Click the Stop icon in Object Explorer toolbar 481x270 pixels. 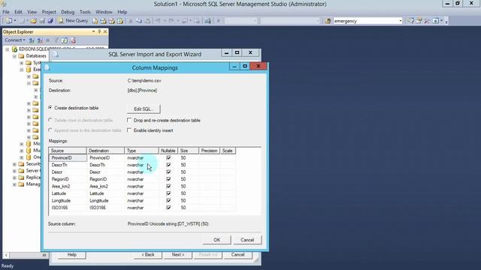click(x=47, y=40)
